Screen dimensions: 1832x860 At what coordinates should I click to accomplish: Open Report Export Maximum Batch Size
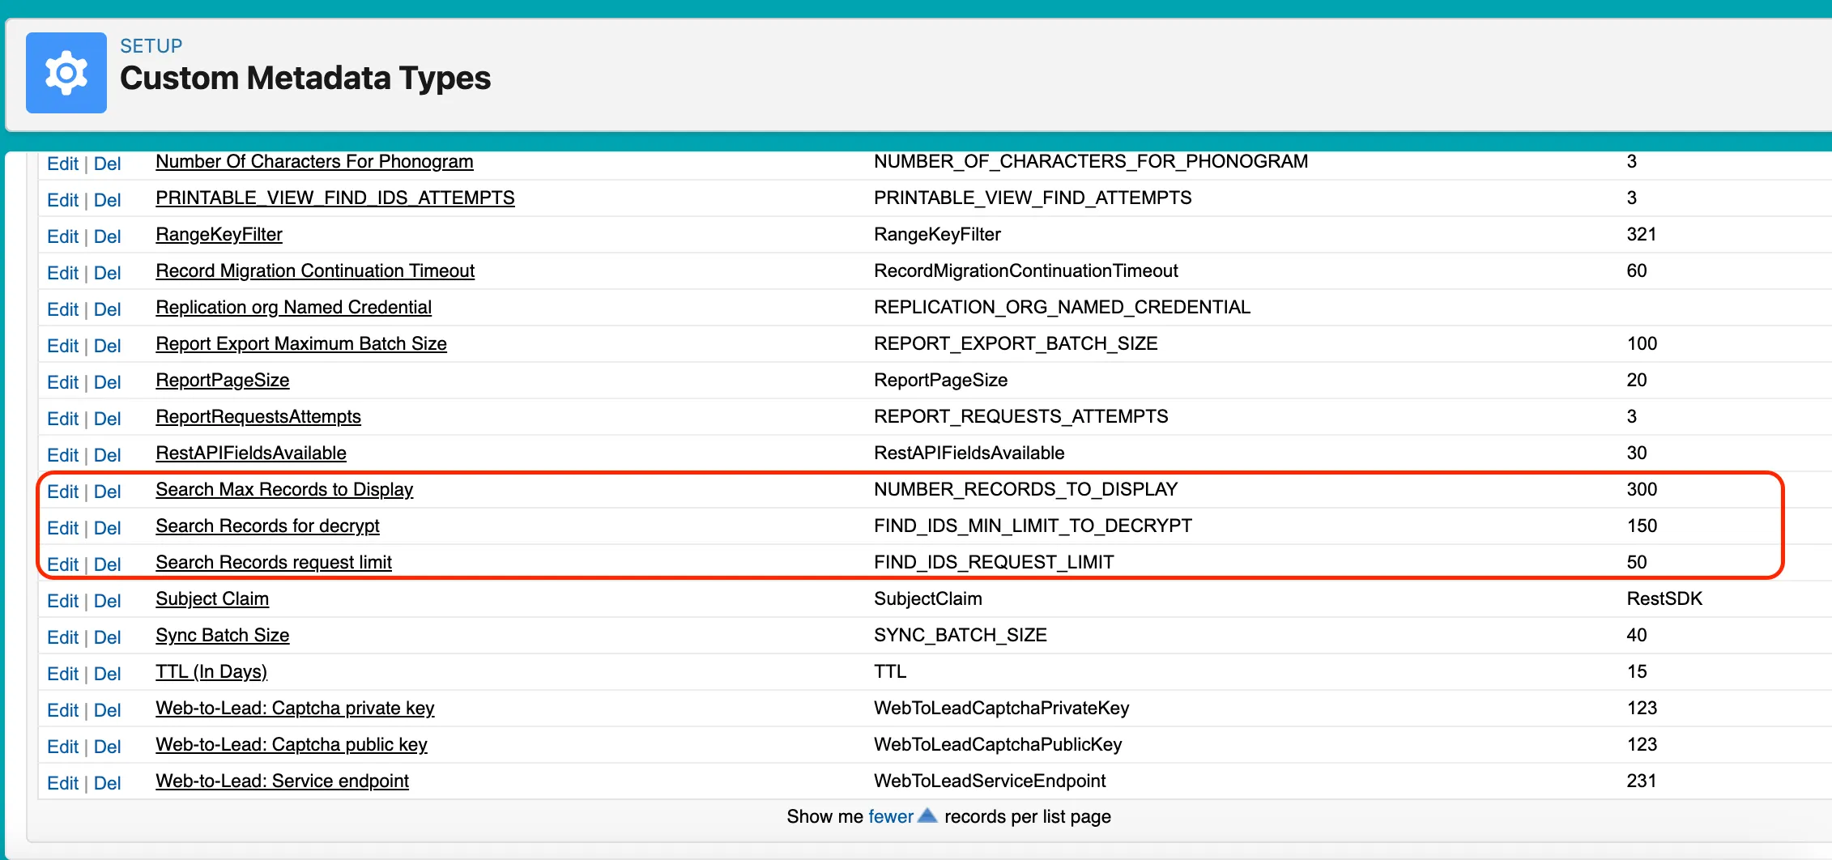301,343
